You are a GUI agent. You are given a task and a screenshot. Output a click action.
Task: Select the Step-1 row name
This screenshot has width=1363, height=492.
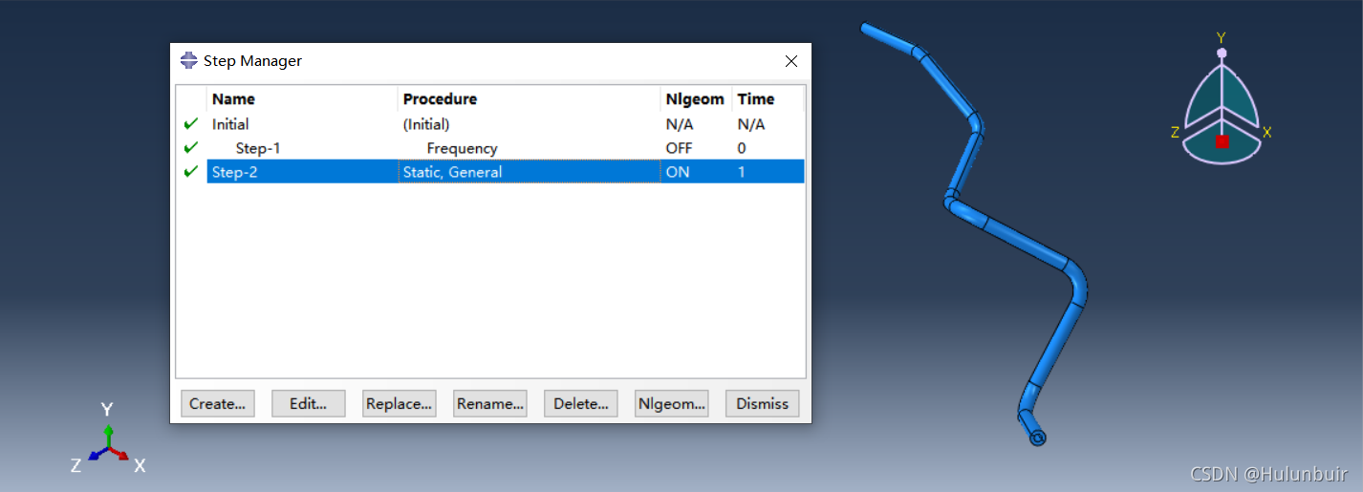[258, 148]
